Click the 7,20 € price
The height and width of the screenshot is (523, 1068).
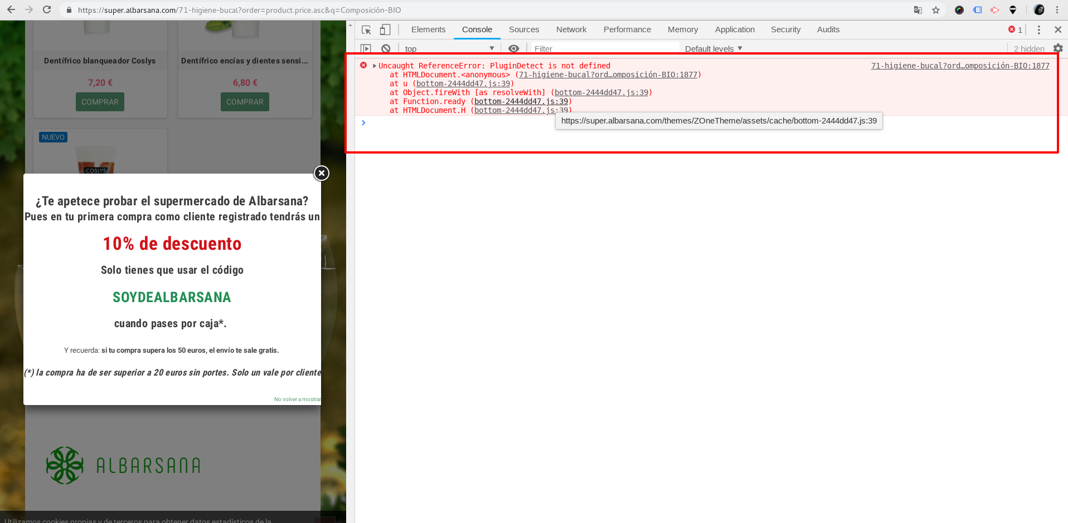click(100, 82)
